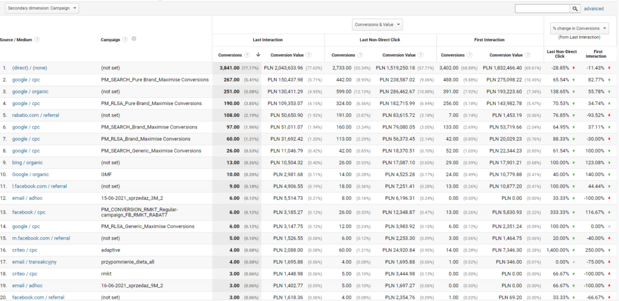Open google / cpc link for PM_SEARCH_Pure Brand
The height and width of the screenshot is (301, 619).
(25, 80)
